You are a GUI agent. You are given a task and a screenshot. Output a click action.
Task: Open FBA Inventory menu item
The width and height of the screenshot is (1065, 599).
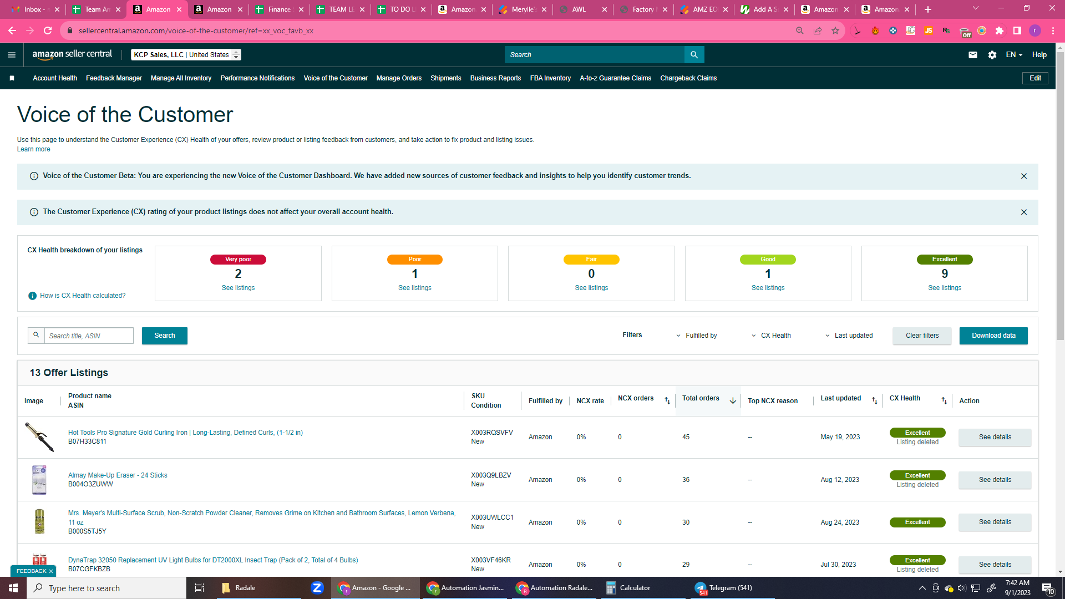pos(550,78)
